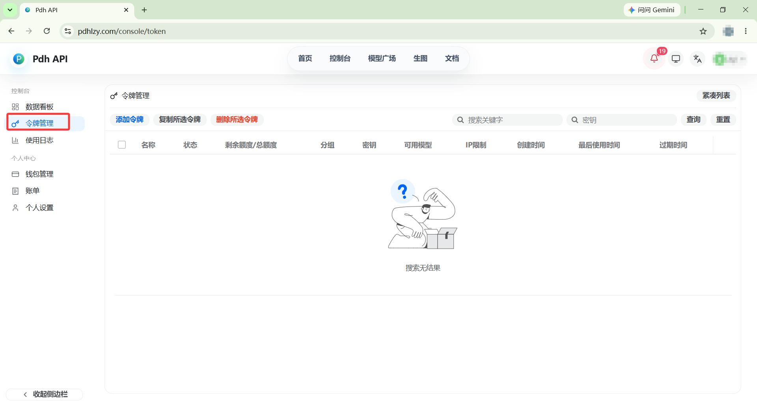Go to 首页 in top navigation
Viewport: 757px width, 406px height.
[x=305, y=58]
